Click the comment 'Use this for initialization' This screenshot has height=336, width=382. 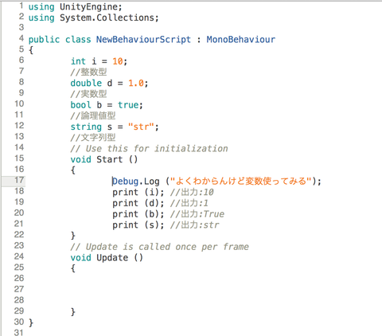(149, 148)
